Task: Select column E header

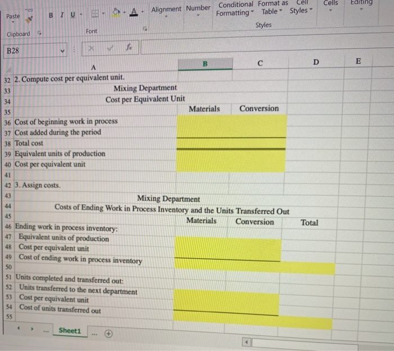Action: tap(359, 61)
